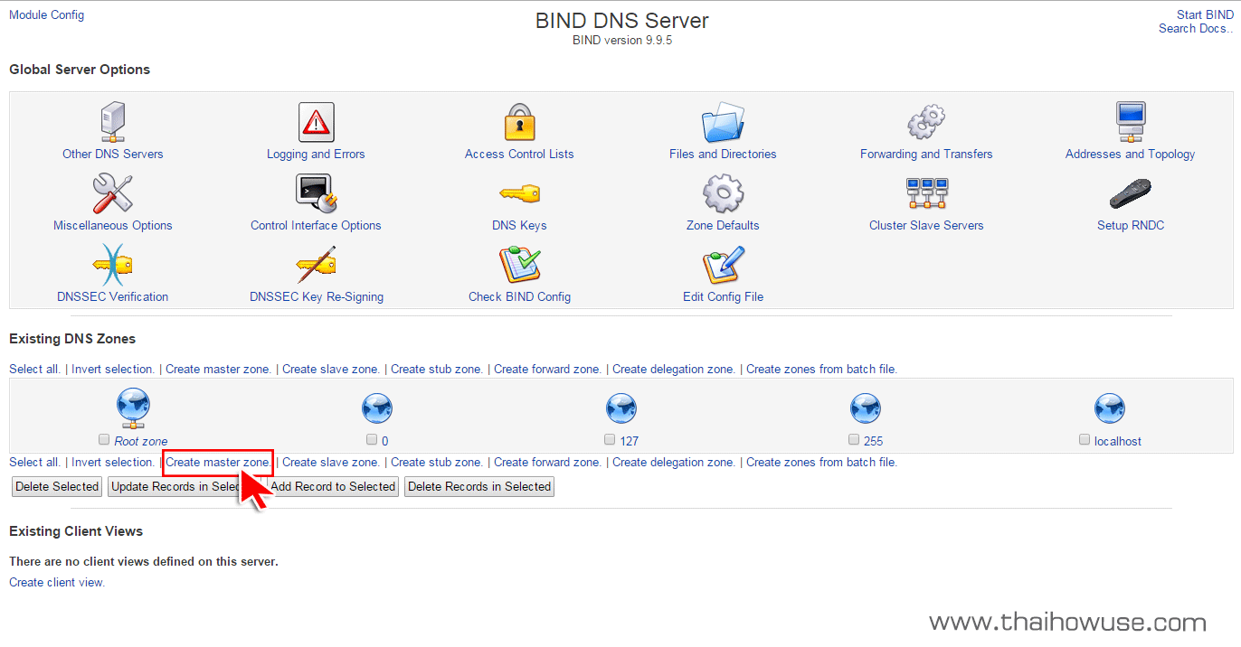The width and height of the screenshot is (1241, 647).
Task: Open the Files and Directories folder icon
Action: coord(723,122)
